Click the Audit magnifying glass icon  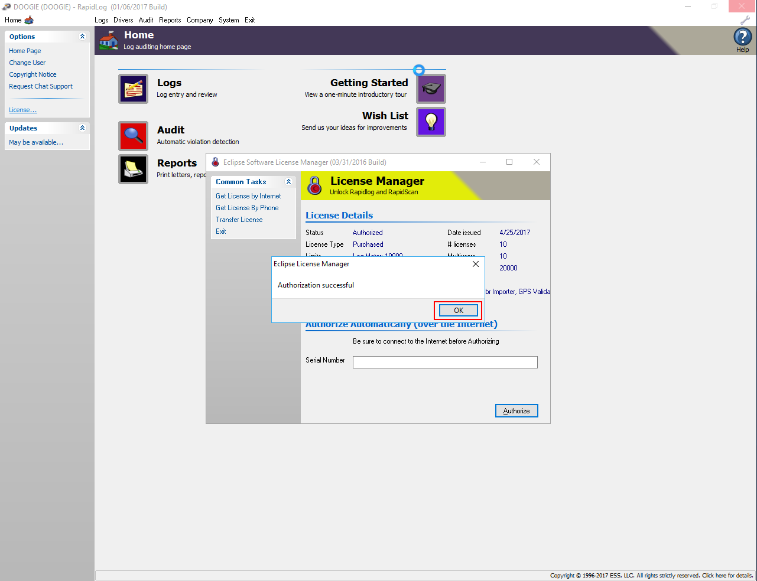133,136
